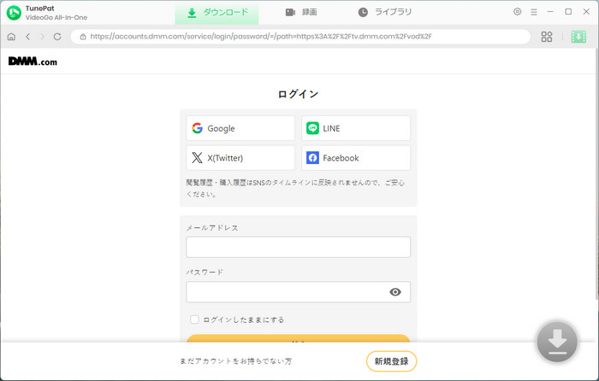Click the yellow login button

298,338
